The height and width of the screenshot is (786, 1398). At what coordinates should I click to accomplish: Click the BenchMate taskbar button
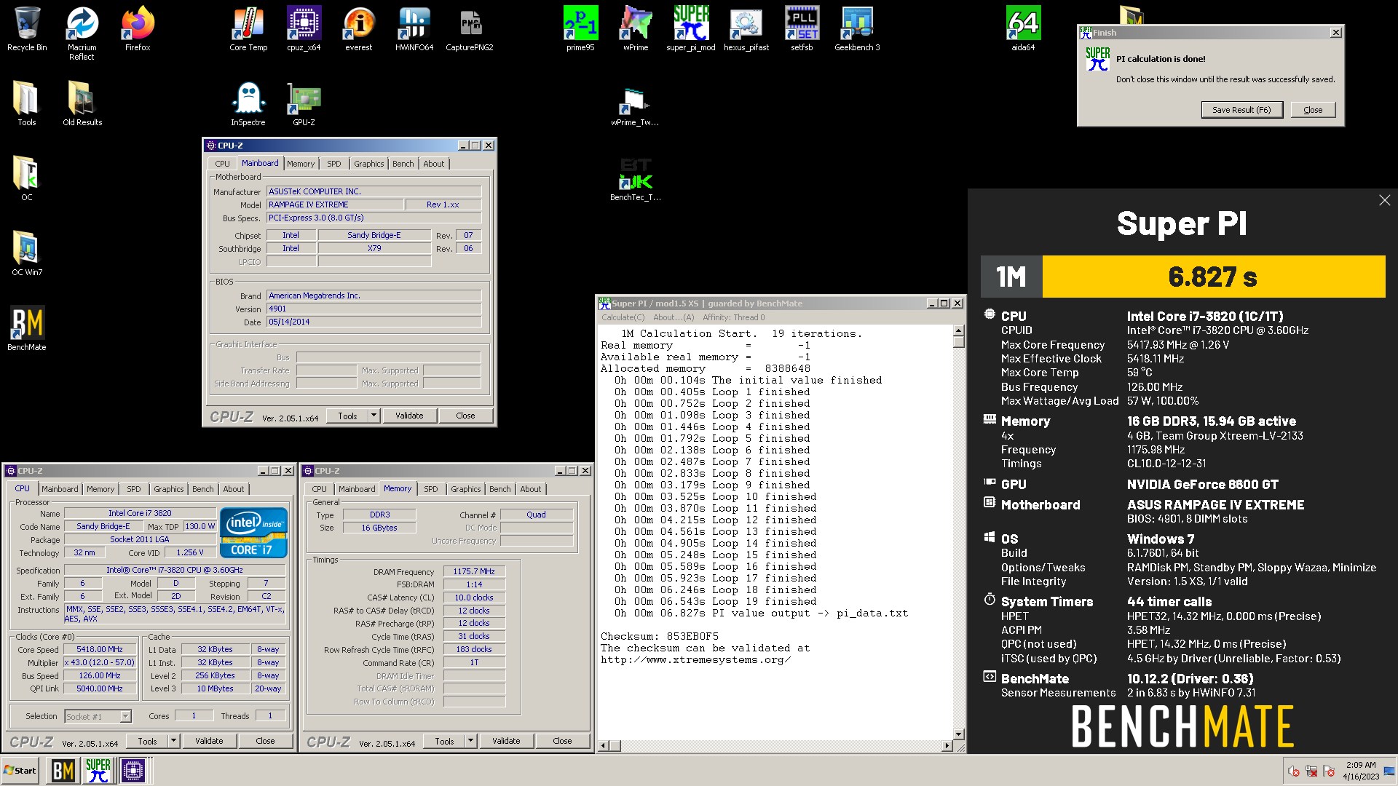pos(63,770)
